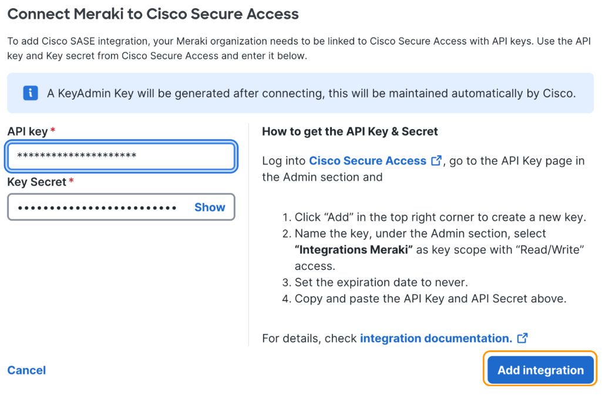Image resolution: width=602 pixels, height=399 pixels.
Task: Click the "Connect Meraki to Cisco Secure Access" title
Action: coord(153,14)
